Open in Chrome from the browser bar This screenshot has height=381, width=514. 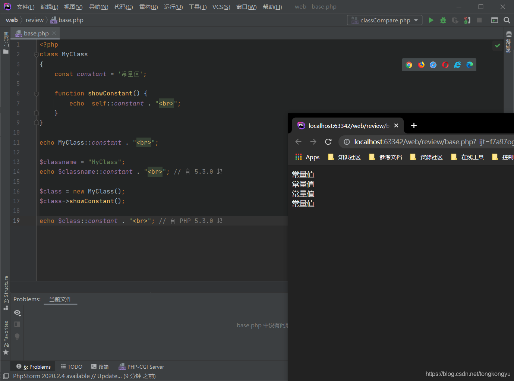409,65
